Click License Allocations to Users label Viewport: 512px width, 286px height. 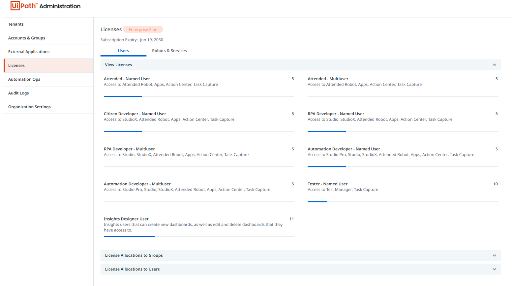[x=132, y=269]
